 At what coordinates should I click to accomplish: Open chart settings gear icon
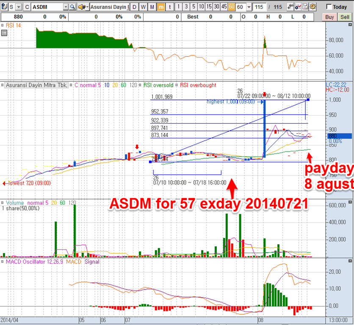tap(313, 7)
